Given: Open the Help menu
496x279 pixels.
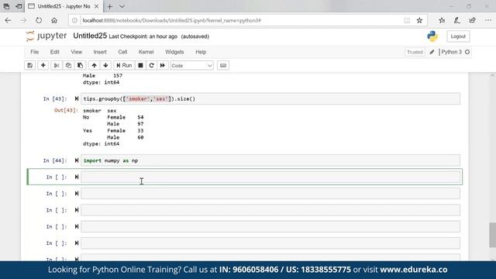Looking at the screenshot, I should [201, 52].
